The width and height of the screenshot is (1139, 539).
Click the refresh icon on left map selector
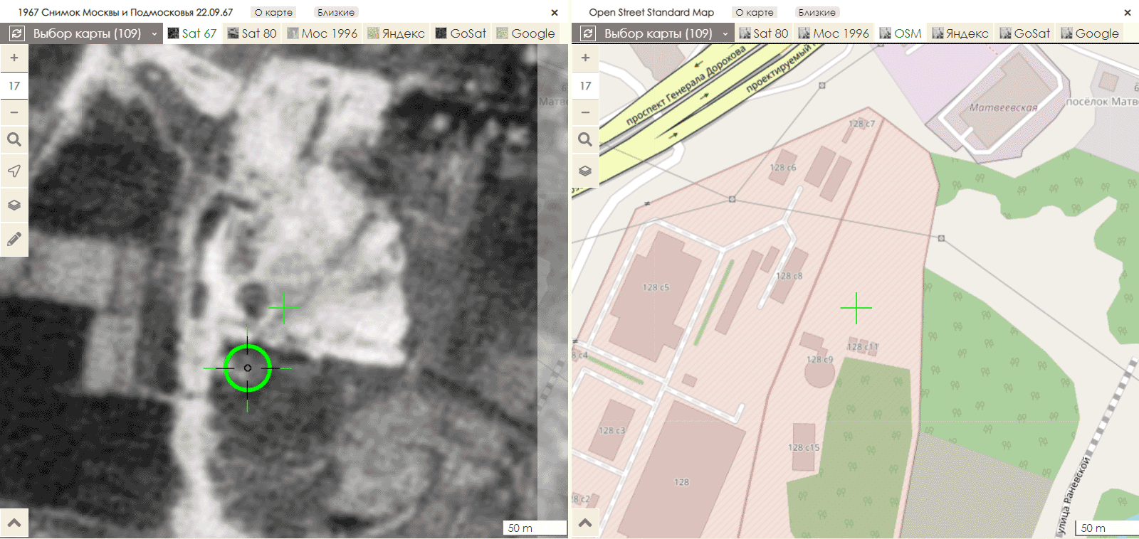[17, 33]
